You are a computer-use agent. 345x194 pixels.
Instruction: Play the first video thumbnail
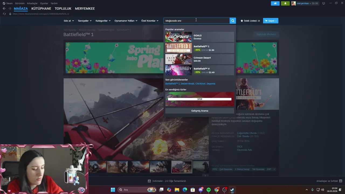(x=96, y=167)
